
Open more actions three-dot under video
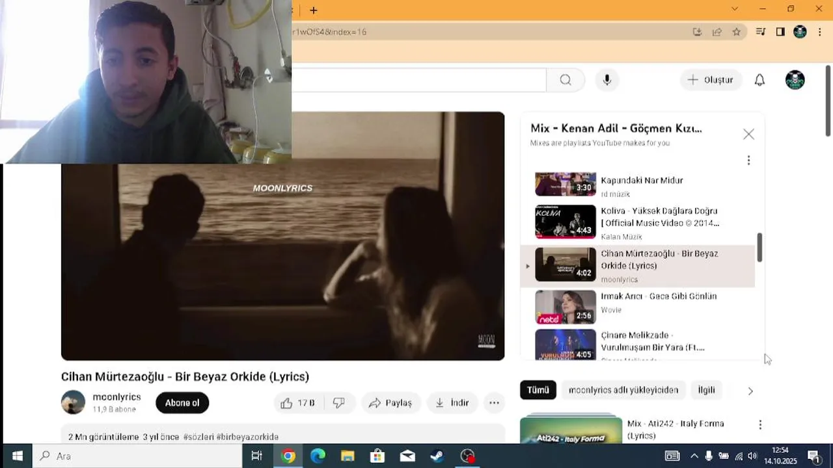pyautogui.click(x=494, y=403)
